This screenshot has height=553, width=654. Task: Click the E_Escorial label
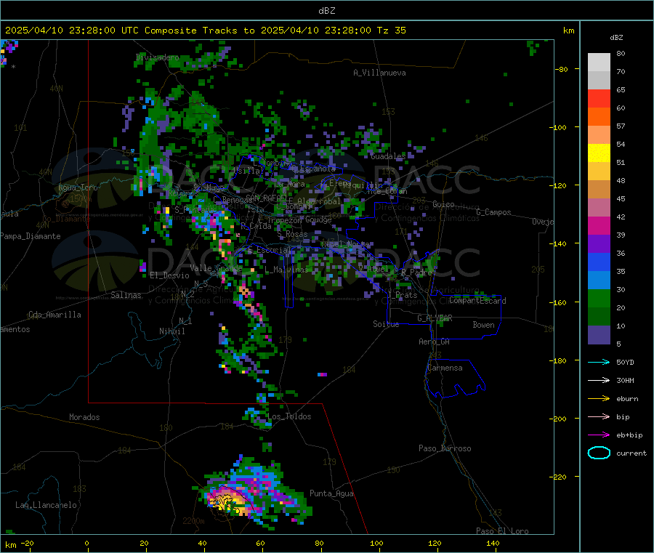[269, 250]
